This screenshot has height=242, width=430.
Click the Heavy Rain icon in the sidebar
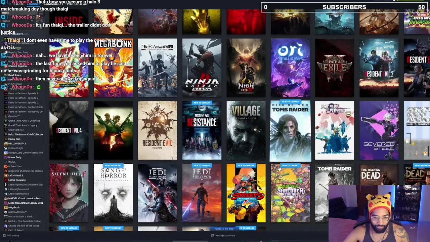tap(6, 139)
